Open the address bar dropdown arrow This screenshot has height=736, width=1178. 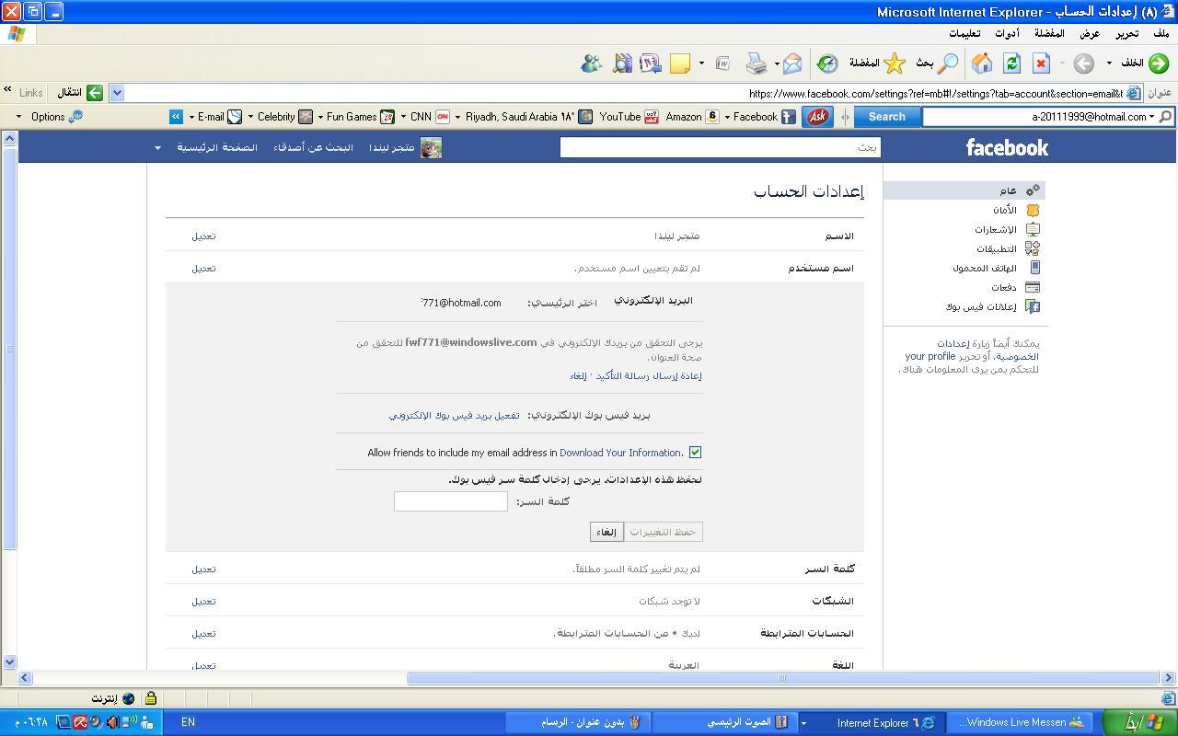click(x=117, y=93)
